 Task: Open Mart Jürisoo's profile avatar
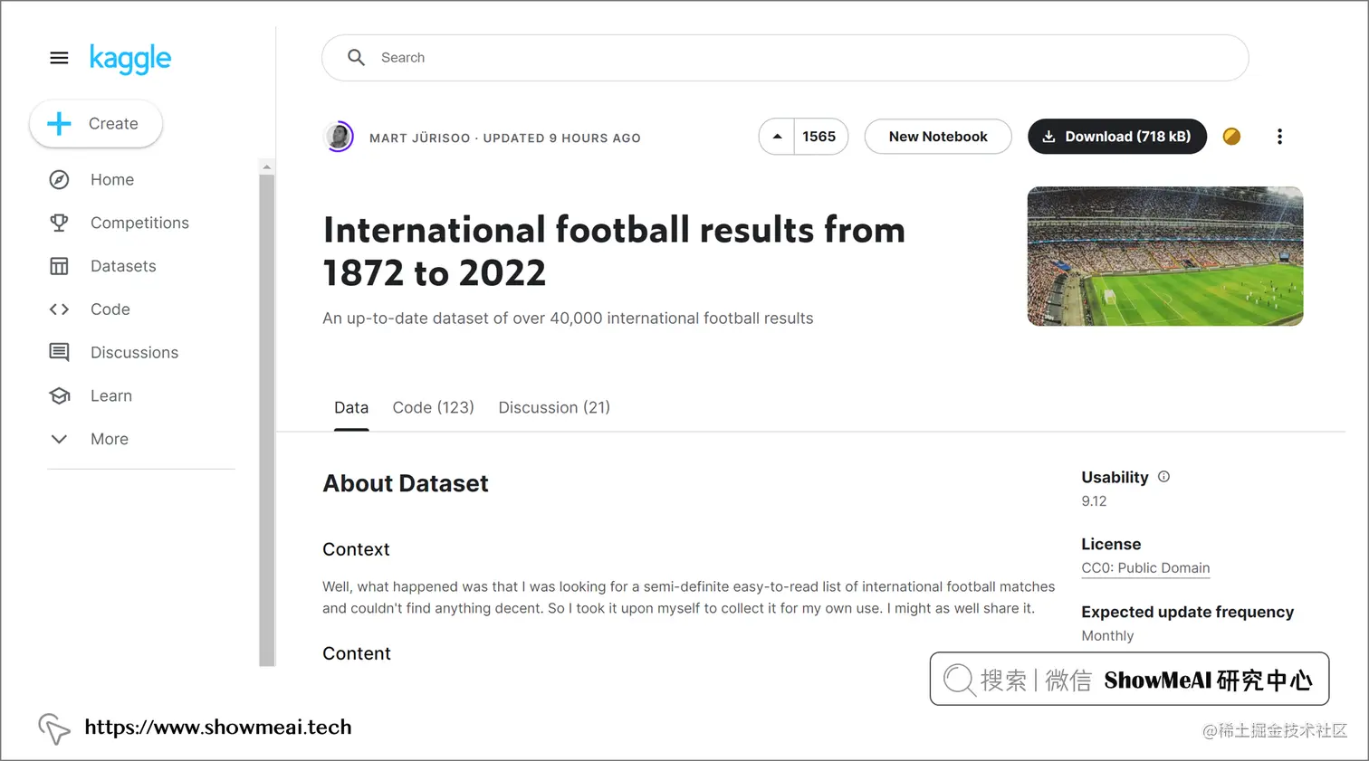click(340, 137)
